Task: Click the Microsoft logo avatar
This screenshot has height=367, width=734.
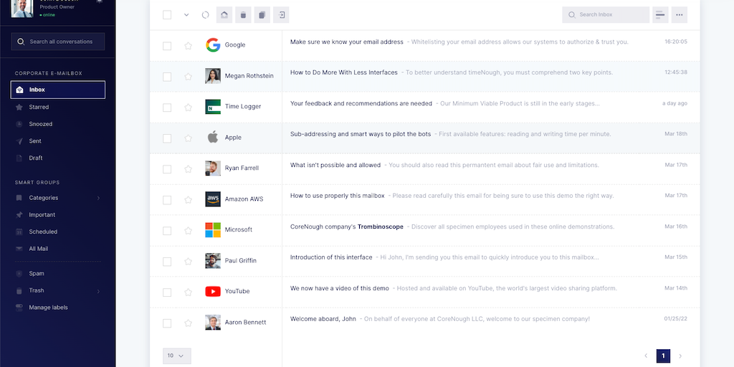Action: point(213,230)
